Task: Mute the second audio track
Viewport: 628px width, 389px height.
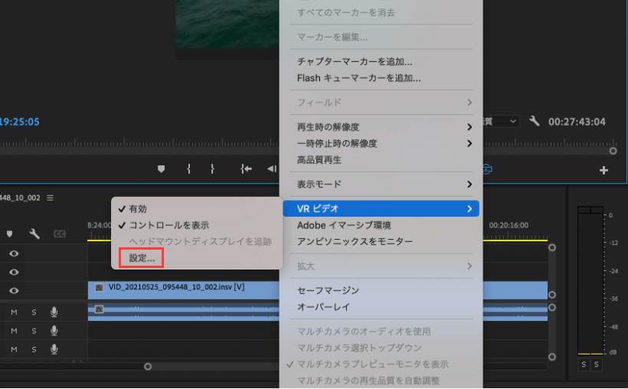Action: click(14, 331)
